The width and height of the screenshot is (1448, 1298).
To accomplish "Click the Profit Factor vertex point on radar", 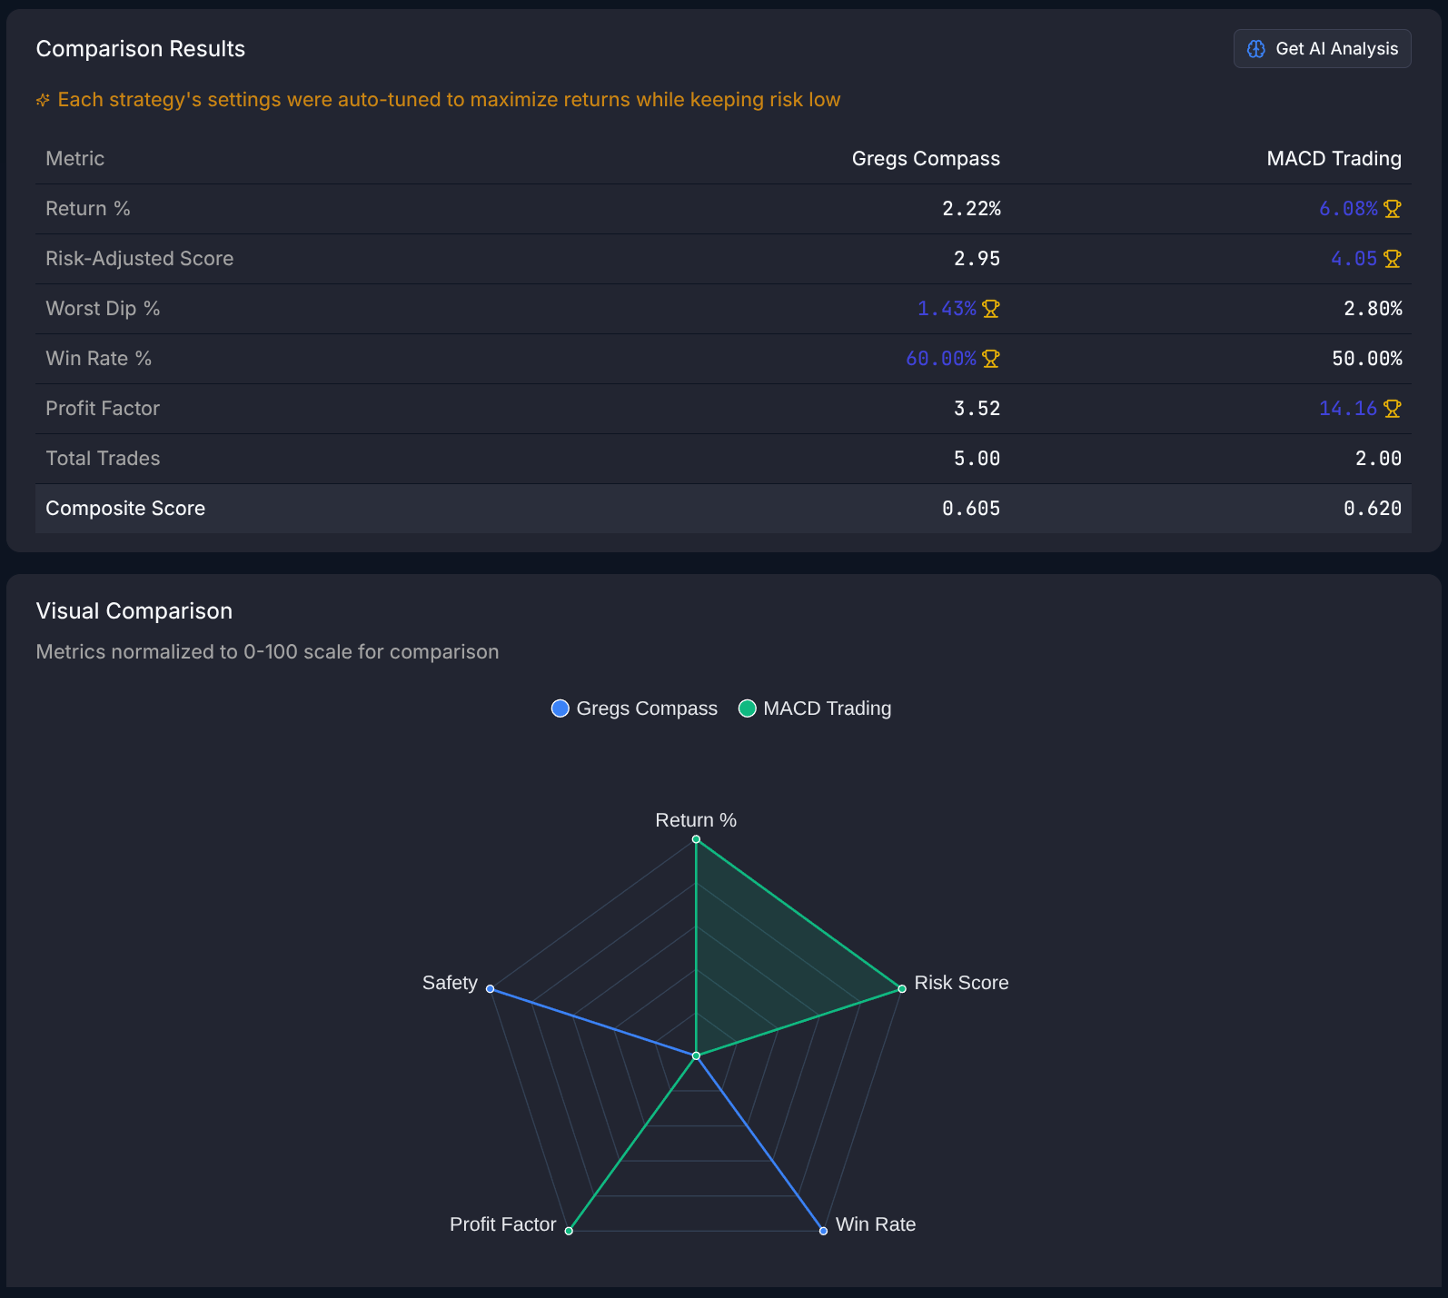I will coord(569,1231).
